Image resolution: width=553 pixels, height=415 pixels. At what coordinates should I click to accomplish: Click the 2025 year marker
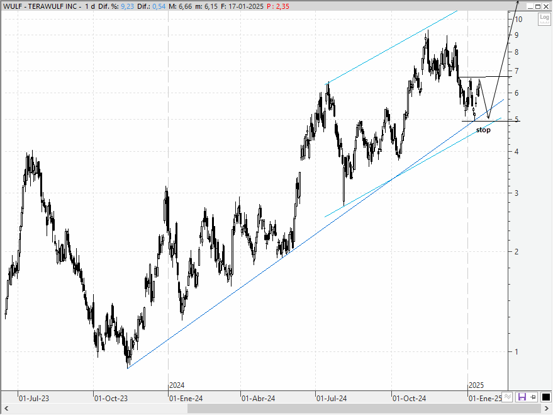coord(476,385)
